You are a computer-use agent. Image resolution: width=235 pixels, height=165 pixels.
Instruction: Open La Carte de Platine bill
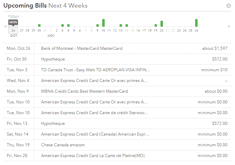pos(93,156)
